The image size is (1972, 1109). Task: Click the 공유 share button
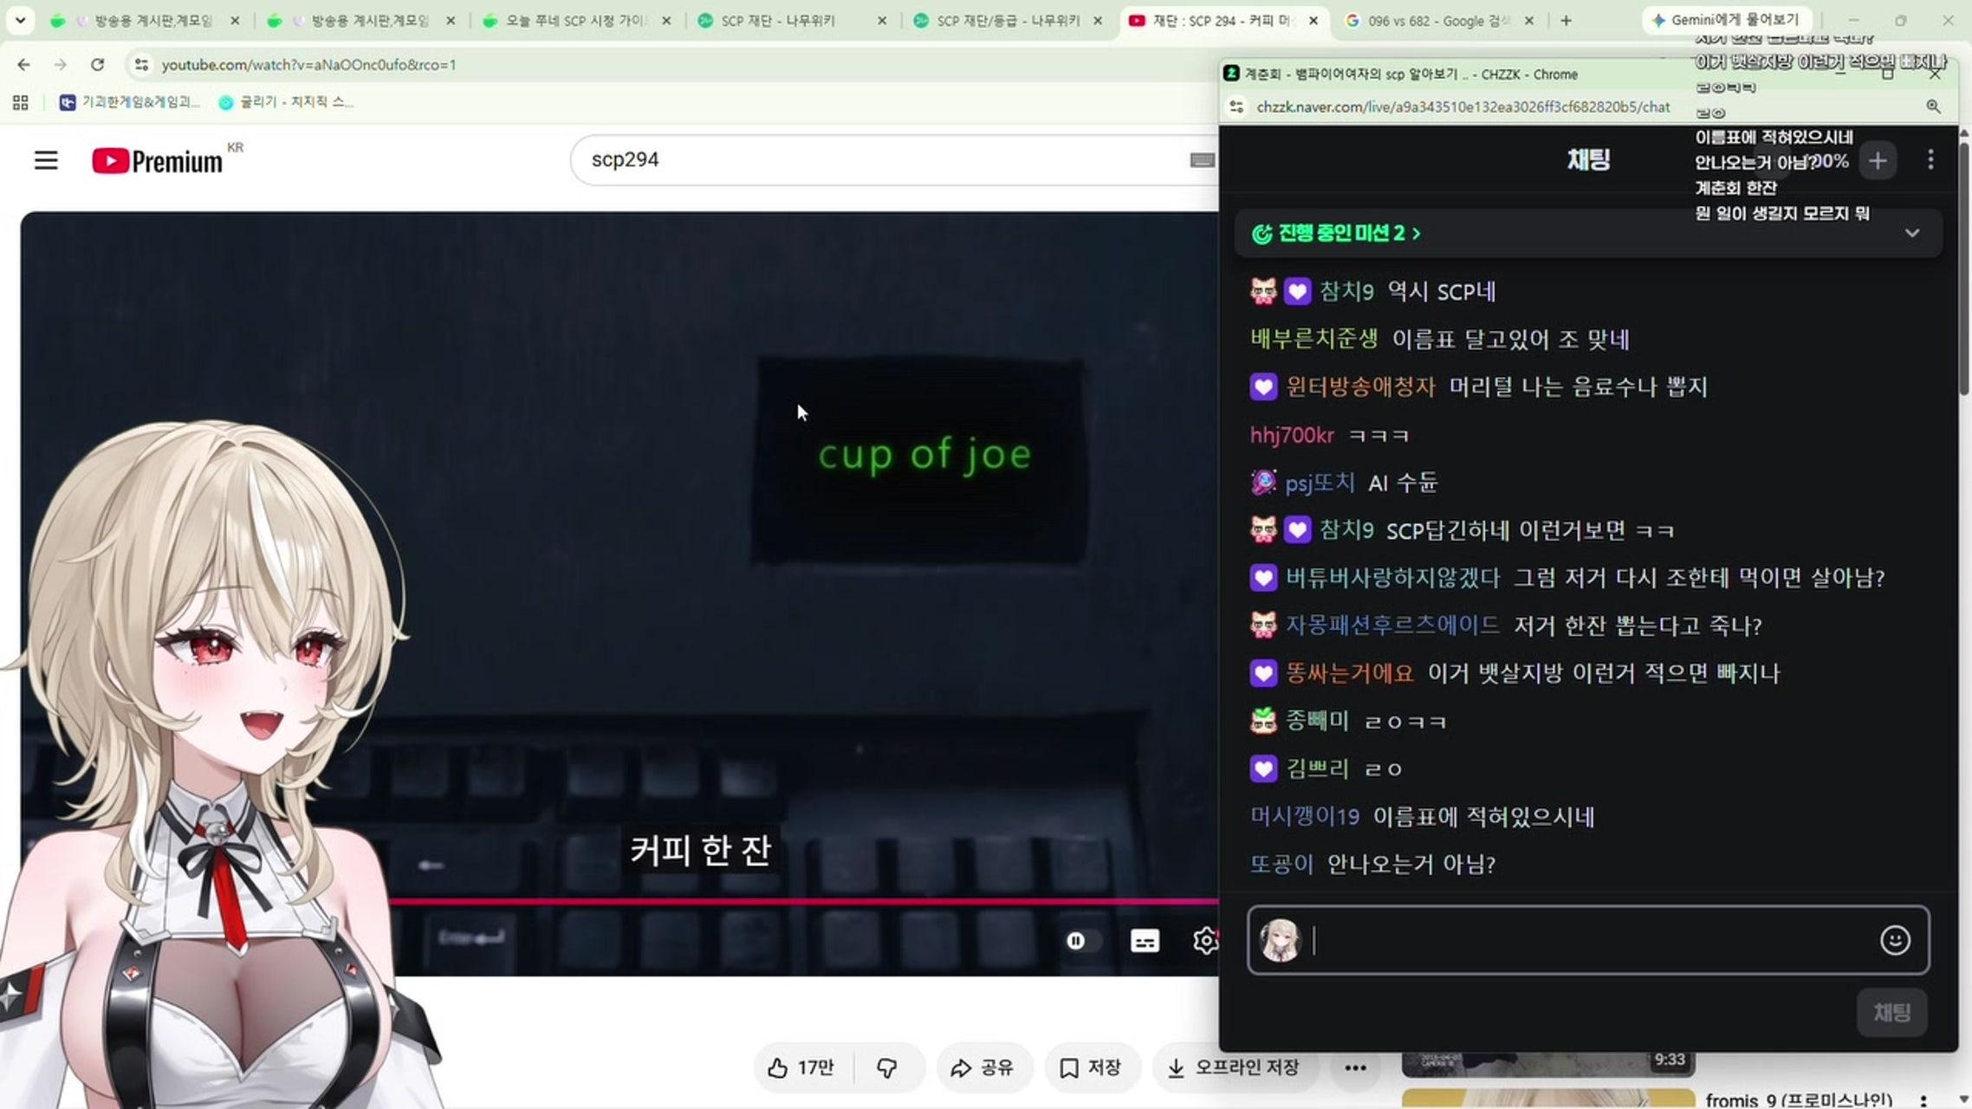point(983,1067)
